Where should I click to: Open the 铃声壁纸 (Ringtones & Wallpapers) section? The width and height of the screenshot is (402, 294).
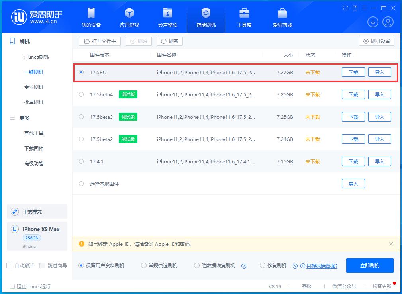click(x=167, y=17)
